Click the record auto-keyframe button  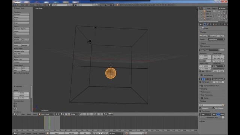click(x=126, y=133)
